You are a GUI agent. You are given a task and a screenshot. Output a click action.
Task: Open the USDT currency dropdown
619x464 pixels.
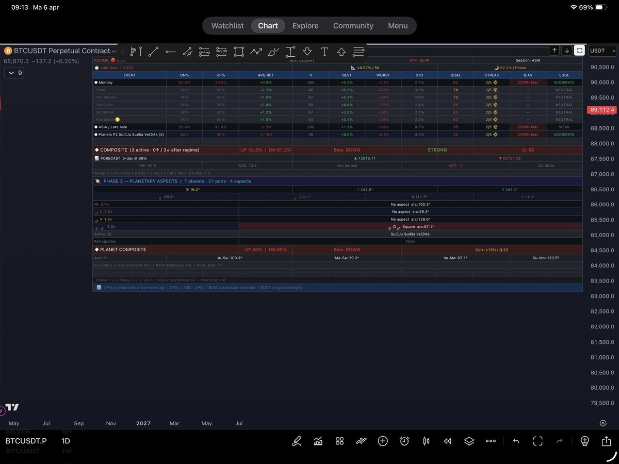[602, 51]
